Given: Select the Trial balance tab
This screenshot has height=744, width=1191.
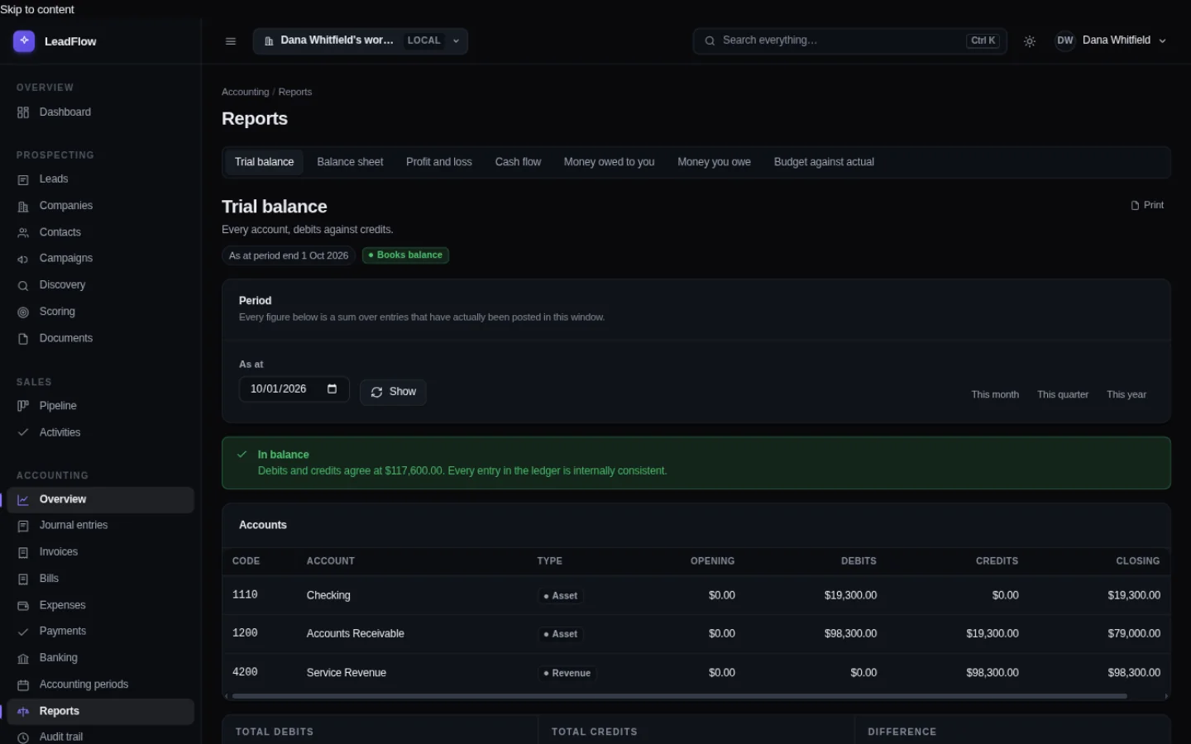Looking at the screenshot, I should [x=264, y=162].
